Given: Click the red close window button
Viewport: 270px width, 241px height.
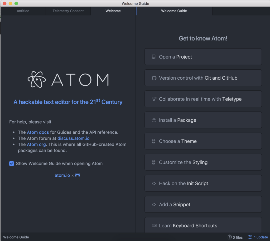Looking at the screenshot, I should pos(5,3).
